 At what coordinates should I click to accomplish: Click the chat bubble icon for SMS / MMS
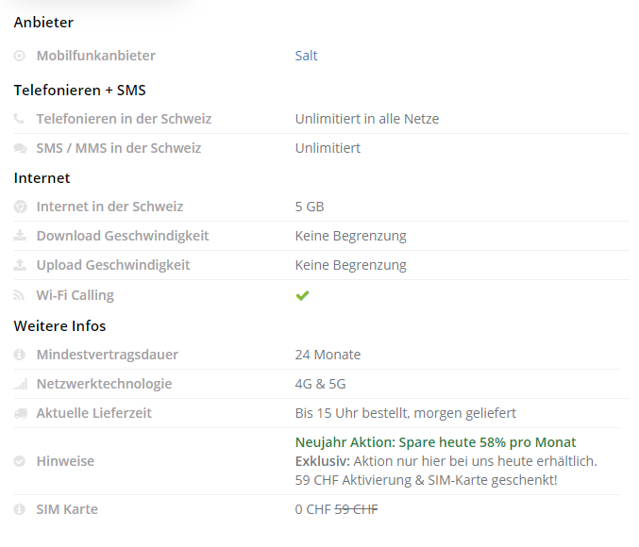[20, 148]
